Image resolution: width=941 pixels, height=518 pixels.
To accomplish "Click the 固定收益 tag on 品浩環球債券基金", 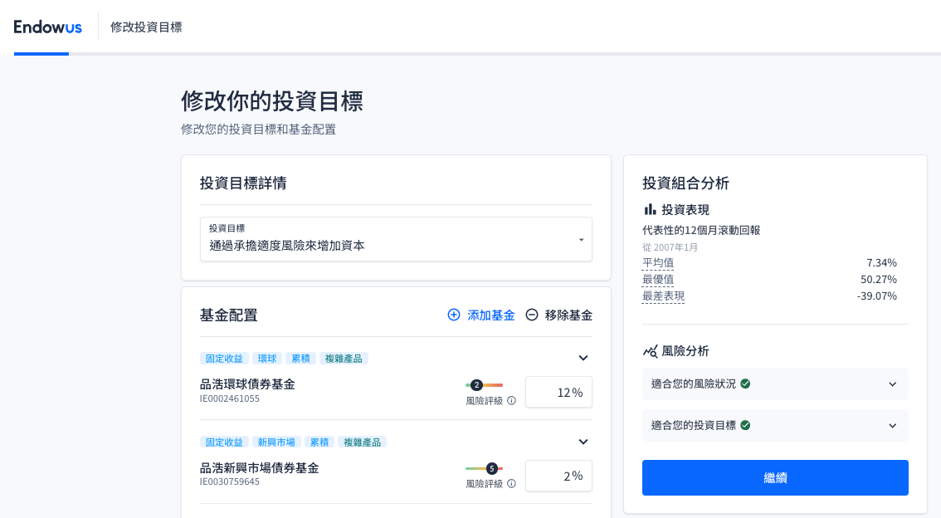I will click(224, 359).
